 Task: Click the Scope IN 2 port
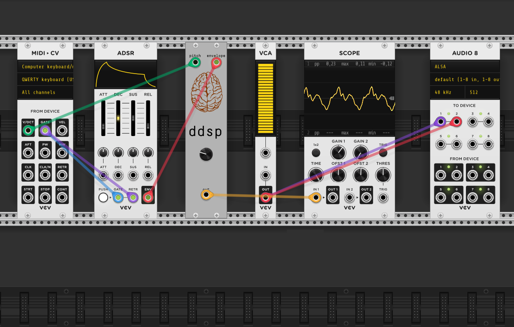tap(349, 198)
